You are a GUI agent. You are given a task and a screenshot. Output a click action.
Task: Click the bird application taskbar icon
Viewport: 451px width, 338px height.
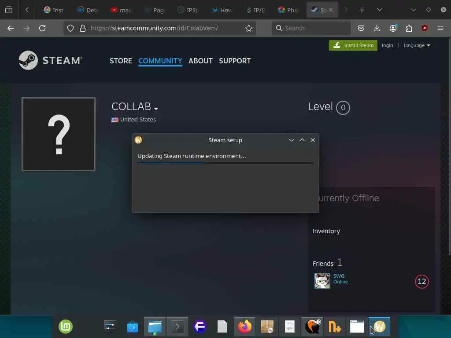click(312, 327)
